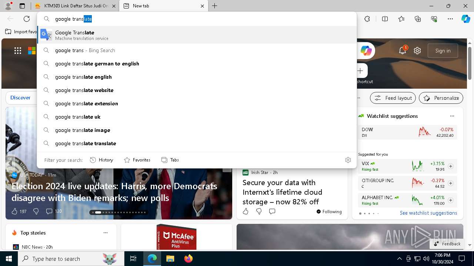Open See watchlist suggestions link

pyautogui.click(x=428, y=213)
